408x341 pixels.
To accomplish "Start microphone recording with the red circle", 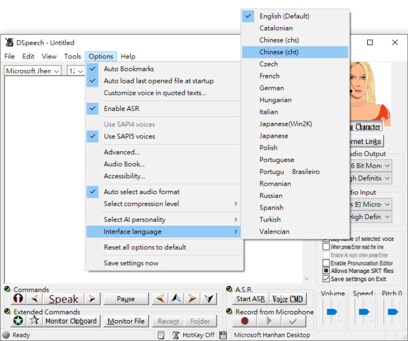I will click(245, 321).
